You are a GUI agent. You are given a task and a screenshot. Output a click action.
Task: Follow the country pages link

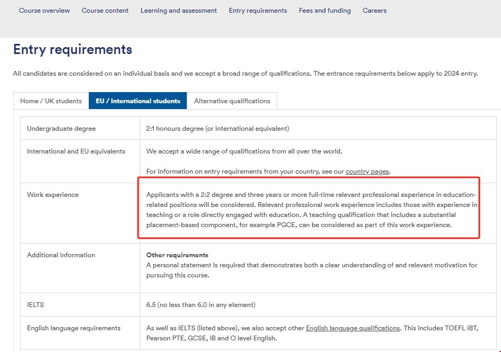(x=367, y=172)
